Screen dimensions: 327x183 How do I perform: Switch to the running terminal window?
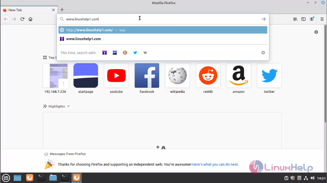(65, 178)
